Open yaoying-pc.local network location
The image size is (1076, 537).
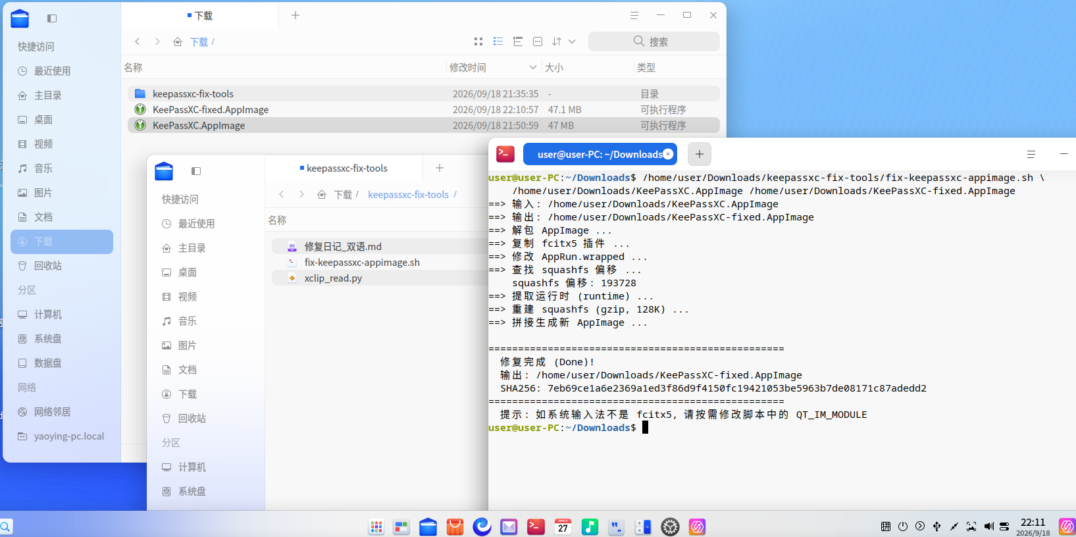click(62, 436)
